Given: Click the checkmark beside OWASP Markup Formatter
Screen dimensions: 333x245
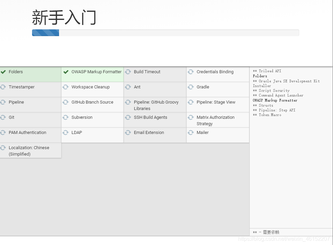Looking at the screenshot, I should click(x=66, y=72).
